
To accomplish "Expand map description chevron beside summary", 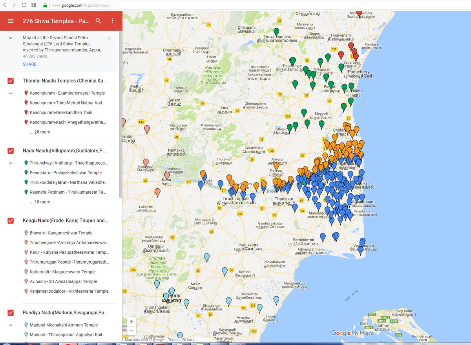I will point(11,38).
